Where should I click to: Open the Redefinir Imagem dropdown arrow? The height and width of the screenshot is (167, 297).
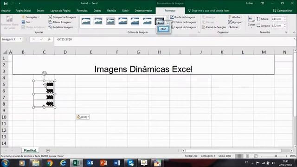(76, 27)
